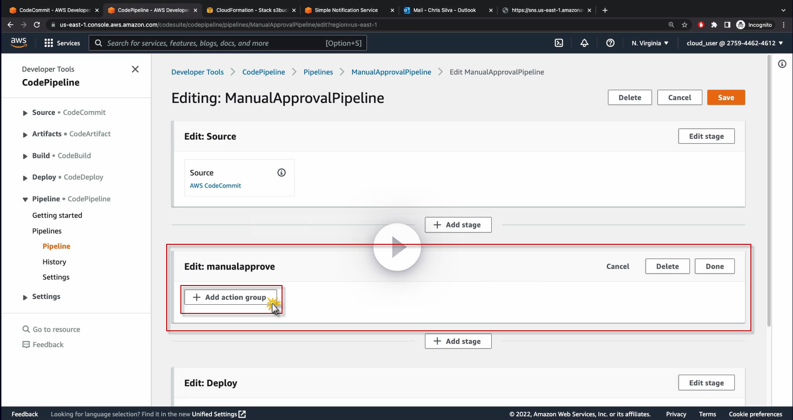Open the N. Virginia region dropdown
The width and height of the screenshot is (793, 420).
point(650,43)
